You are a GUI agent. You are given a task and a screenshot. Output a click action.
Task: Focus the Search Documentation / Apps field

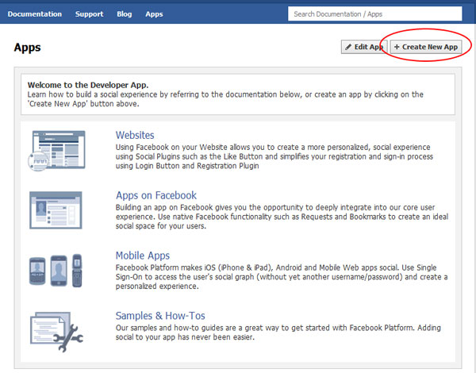coord(374,13)
